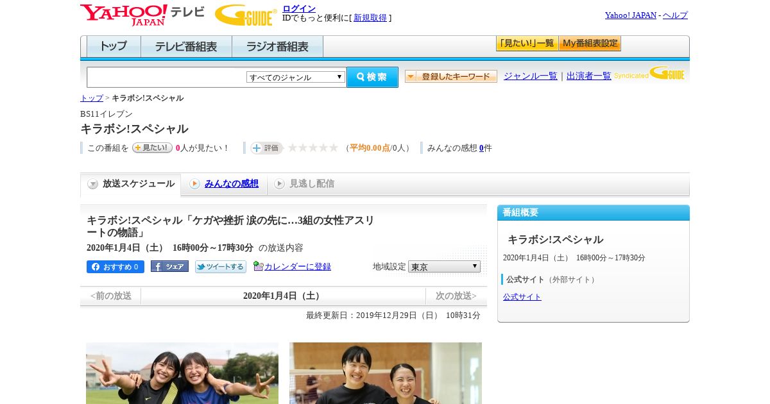Click the 番組概要 panel header
Viewport: 770px width, 404px height.
point(594,212)
